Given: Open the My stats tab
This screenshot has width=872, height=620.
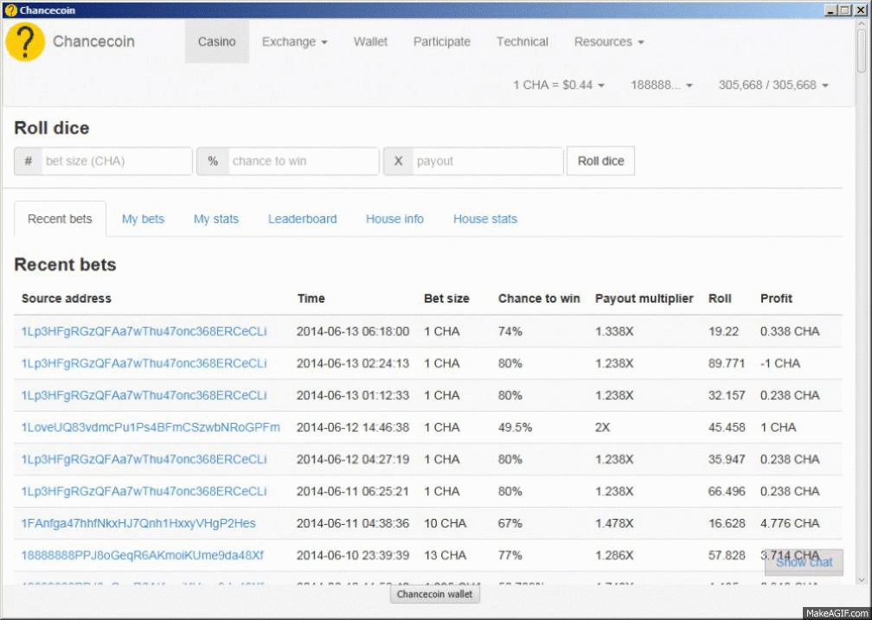Looking at the screenshot, I should 215,219.
